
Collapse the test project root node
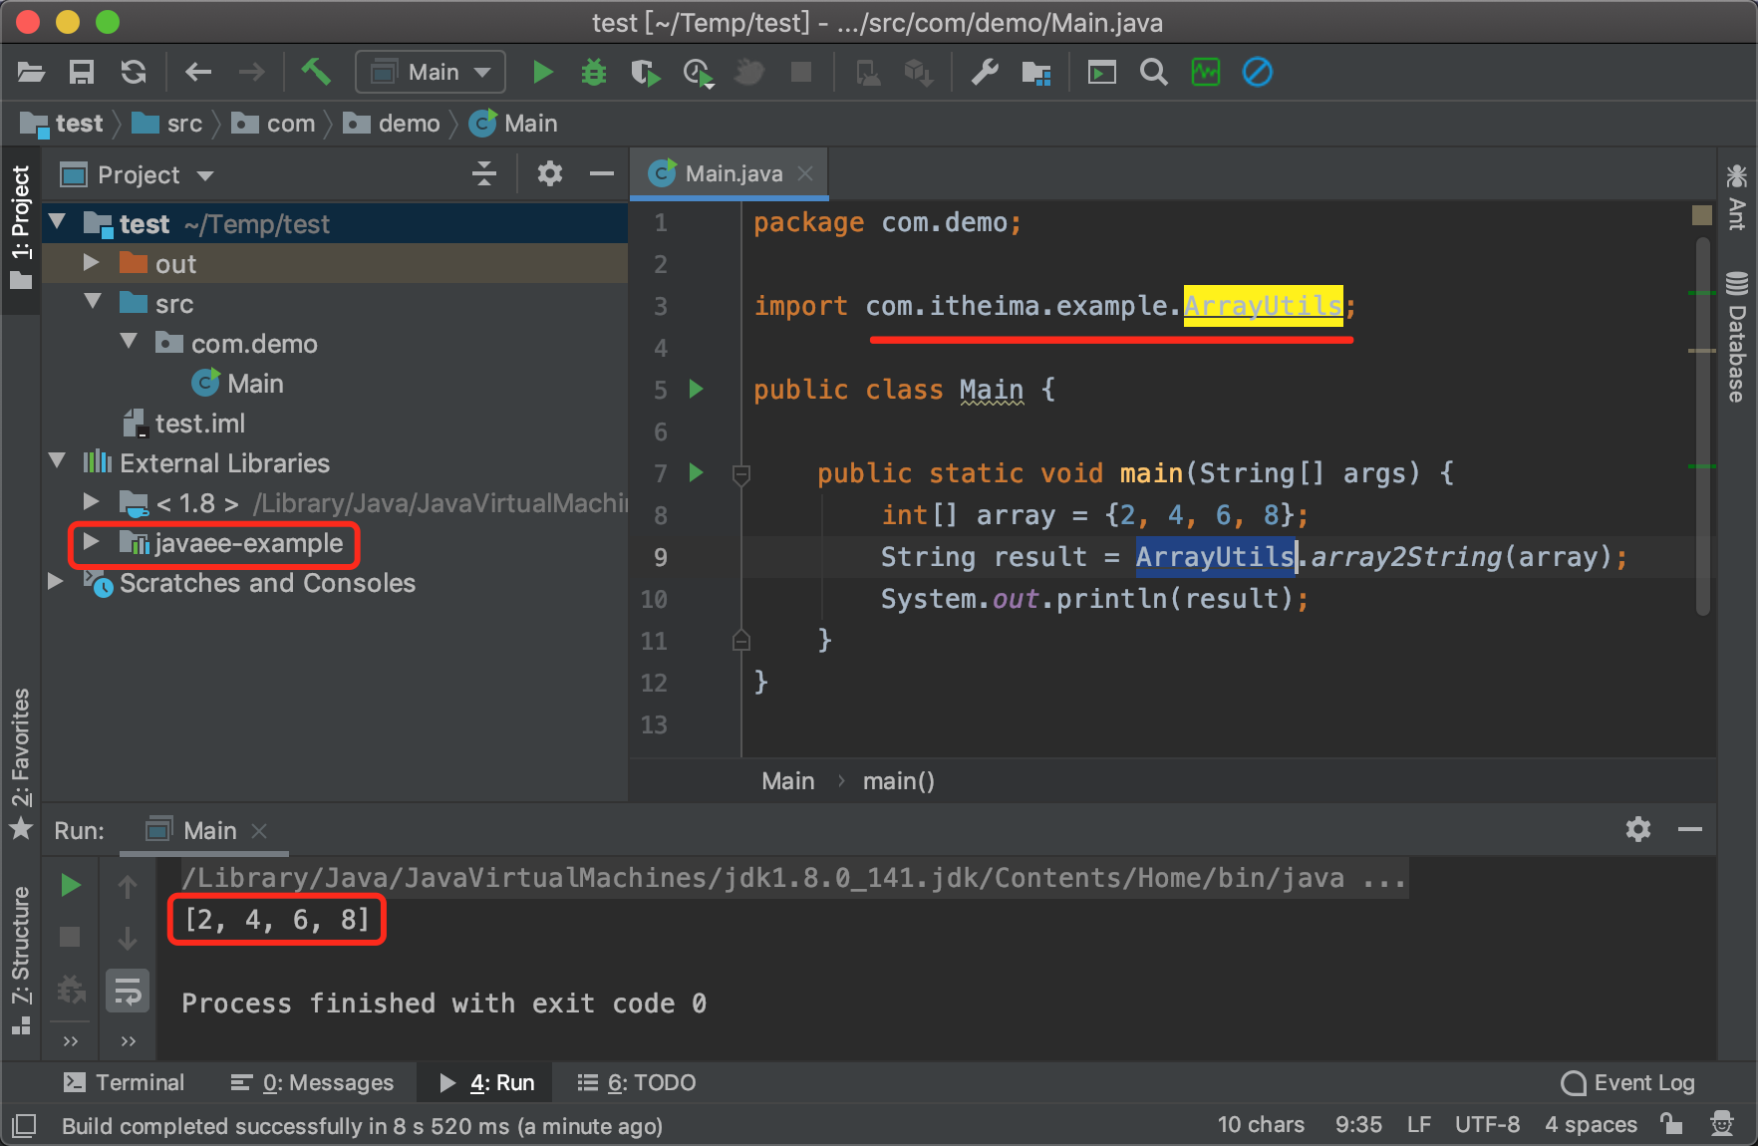click(58, 222)
